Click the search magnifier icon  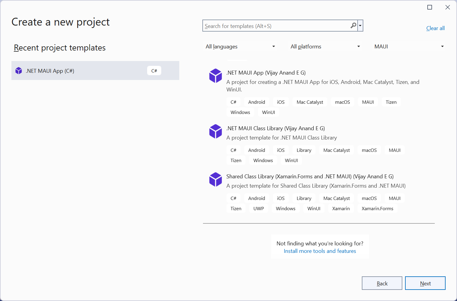(353, 26)
